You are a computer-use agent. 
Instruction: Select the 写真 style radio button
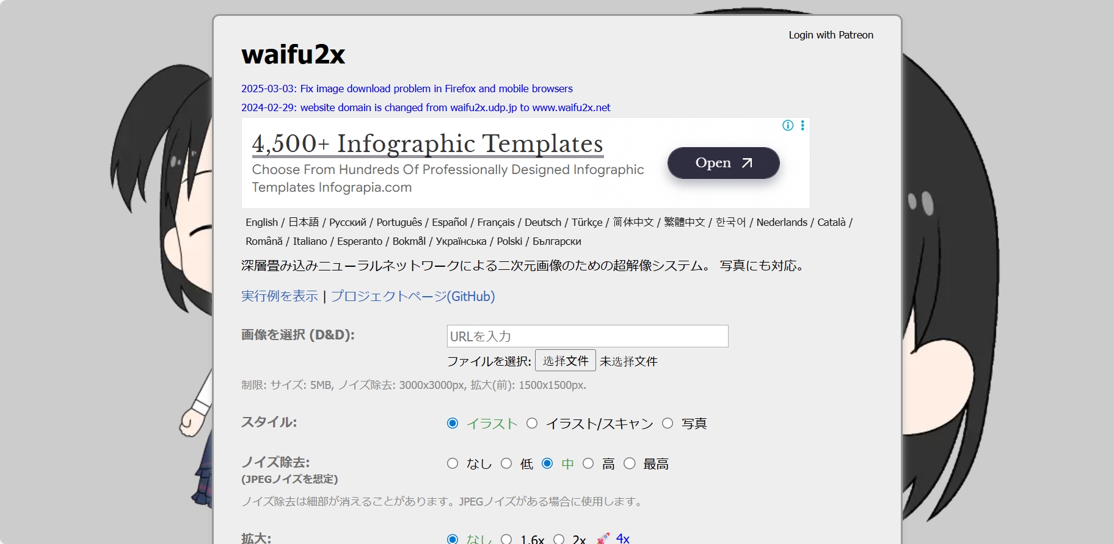tap(668, 423)
